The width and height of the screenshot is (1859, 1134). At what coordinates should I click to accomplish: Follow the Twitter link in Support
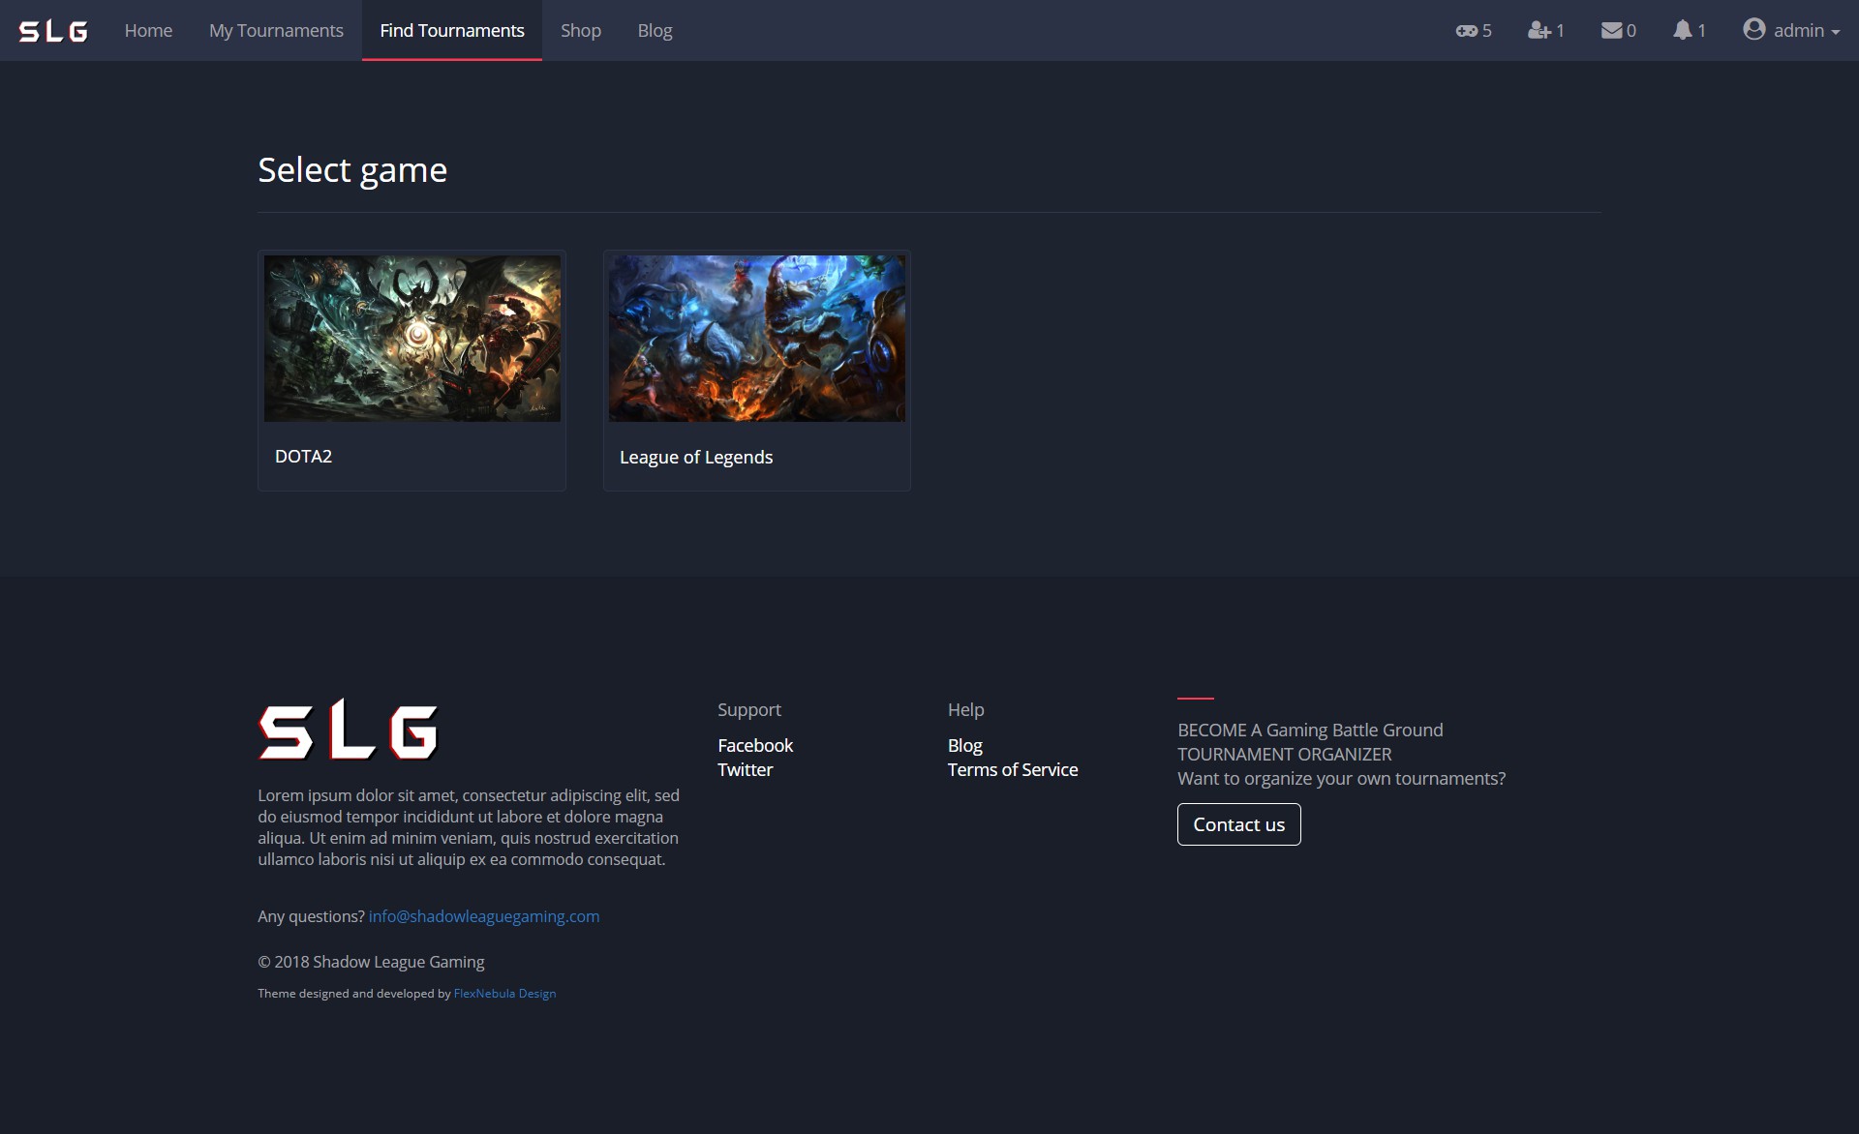745,769
